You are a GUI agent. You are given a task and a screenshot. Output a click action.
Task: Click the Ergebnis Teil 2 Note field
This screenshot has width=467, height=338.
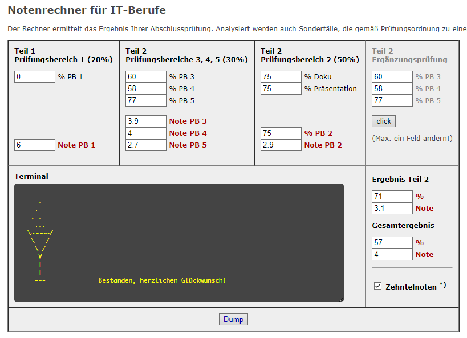click(392, 208)
